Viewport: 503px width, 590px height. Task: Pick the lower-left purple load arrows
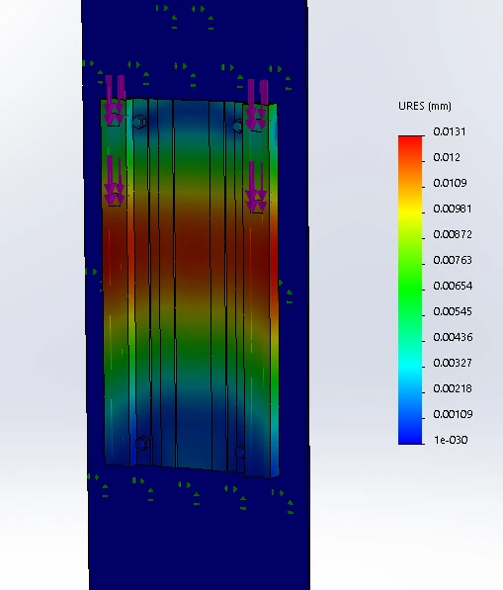pyautogui.click(x=114, y=180)
